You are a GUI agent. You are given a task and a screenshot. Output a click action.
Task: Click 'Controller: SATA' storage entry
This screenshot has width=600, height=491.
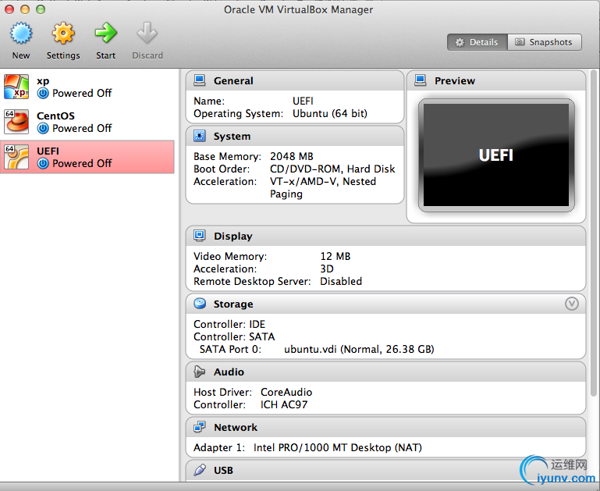click(234, 336)
